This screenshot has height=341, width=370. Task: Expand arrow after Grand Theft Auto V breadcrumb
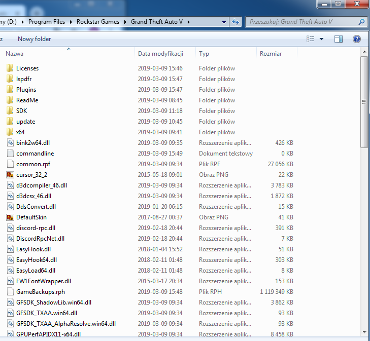188,22
